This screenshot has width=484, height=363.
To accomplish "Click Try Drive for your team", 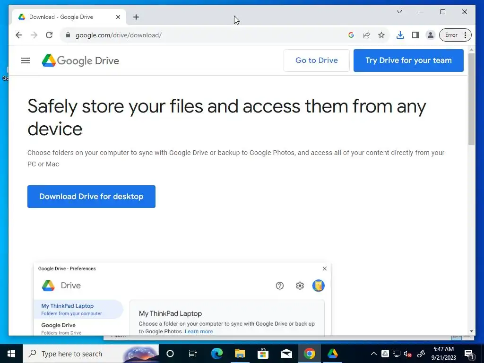I will (x=408, y=60).
